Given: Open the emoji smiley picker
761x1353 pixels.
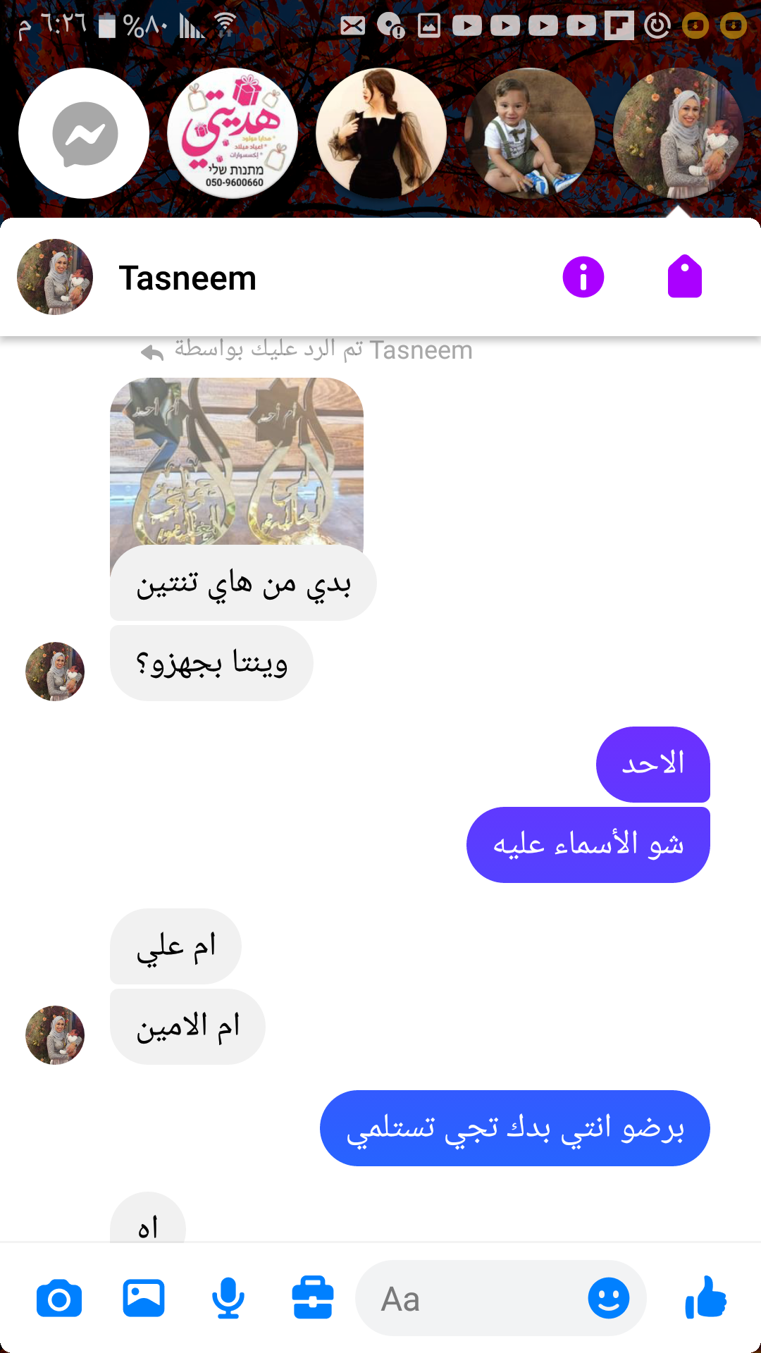Looking at the screenshot, I should click(x=609, y=1298).
